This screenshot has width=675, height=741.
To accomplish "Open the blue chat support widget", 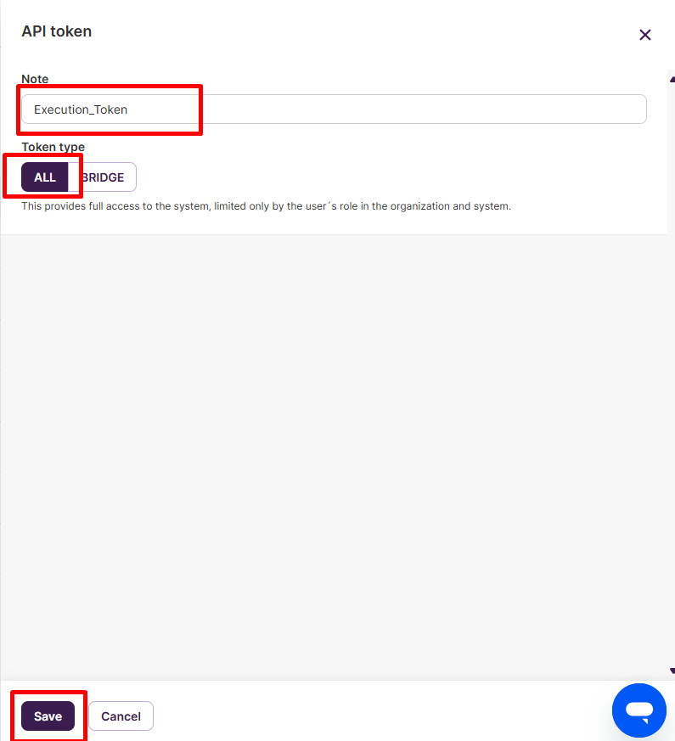I will (x=639, y=710).
